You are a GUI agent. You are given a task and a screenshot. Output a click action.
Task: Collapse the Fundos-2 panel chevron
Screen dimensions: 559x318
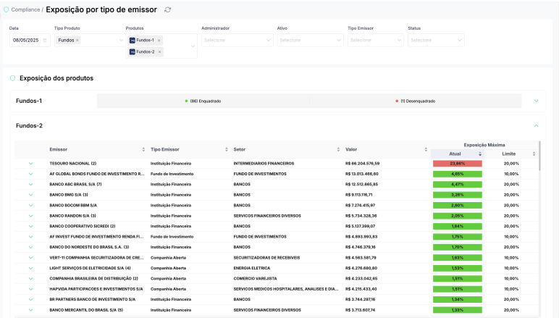click(536, 125)
